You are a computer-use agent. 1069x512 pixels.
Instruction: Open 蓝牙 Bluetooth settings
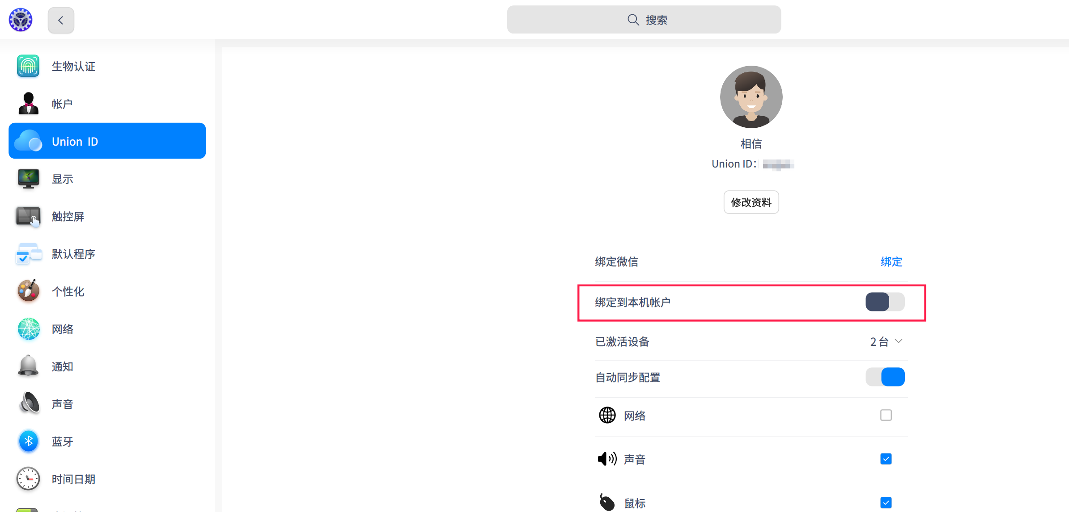pos(63,441)
